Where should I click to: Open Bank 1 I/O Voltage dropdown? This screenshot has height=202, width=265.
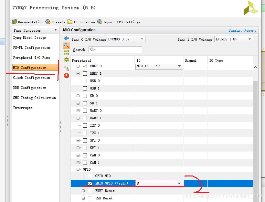tap(233, 39)
